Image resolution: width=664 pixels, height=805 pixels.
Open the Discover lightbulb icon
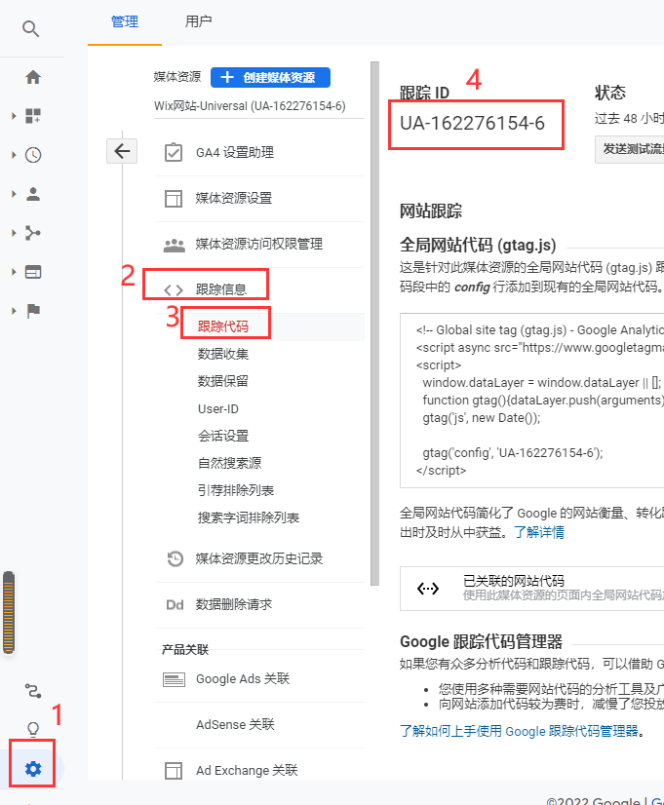click(x=33, y=729)
